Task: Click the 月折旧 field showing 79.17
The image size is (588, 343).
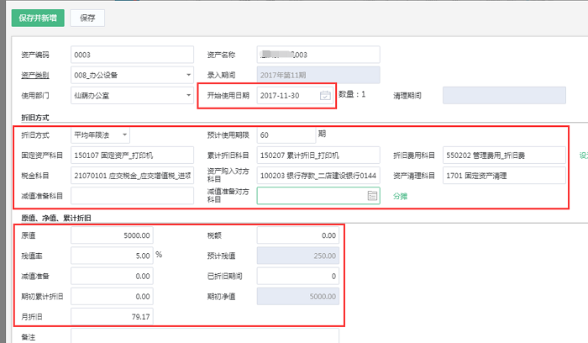Action: click(112, 316)
